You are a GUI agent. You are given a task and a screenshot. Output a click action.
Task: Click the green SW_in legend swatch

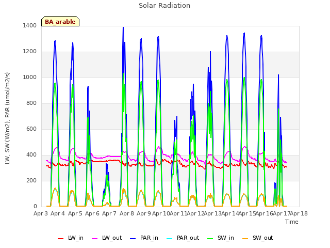pyautogui.click(x=210, y=239)
